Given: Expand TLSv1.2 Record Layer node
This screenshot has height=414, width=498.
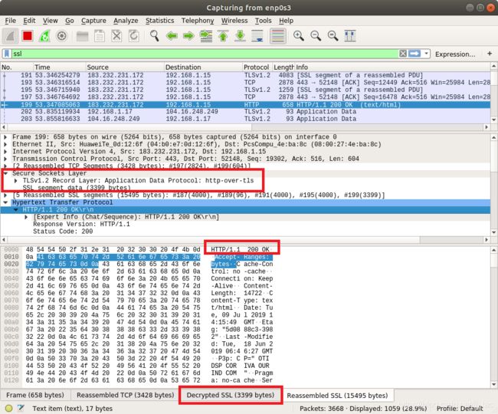Looking at the screenshot, I should pyautogui.click(x=16, y=180).
